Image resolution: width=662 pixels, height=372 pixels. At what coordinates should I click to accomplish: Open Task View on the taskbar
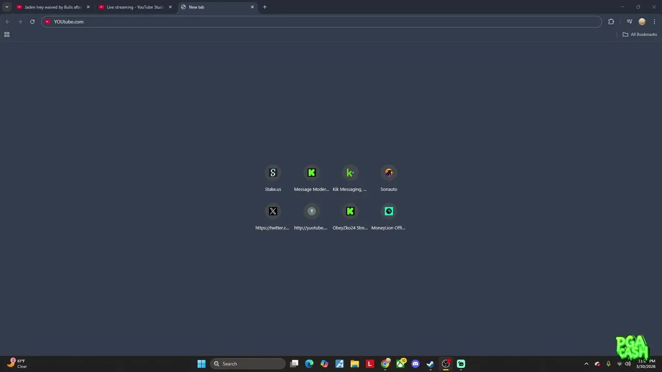pos(294,364)
